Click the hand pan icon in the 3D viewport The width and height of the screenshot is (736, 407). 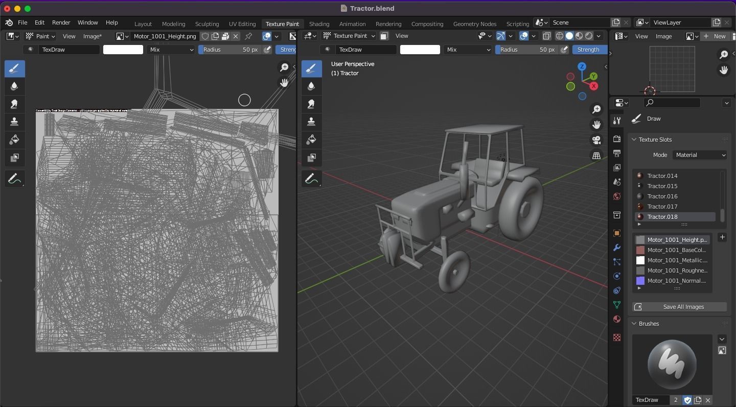point(596,125)
